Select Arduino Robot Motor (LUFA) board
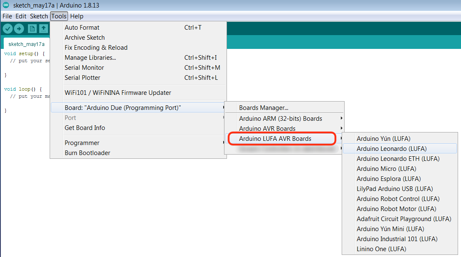The height and width of the screenshot is (257, 461). (400, 209)
